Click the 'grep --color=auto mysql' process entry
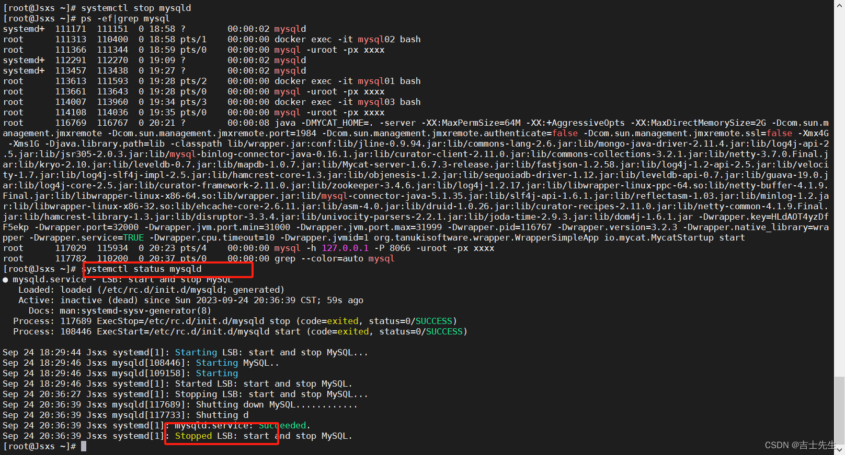This screenshot has height=455, width=845. [x=335, y=258]
